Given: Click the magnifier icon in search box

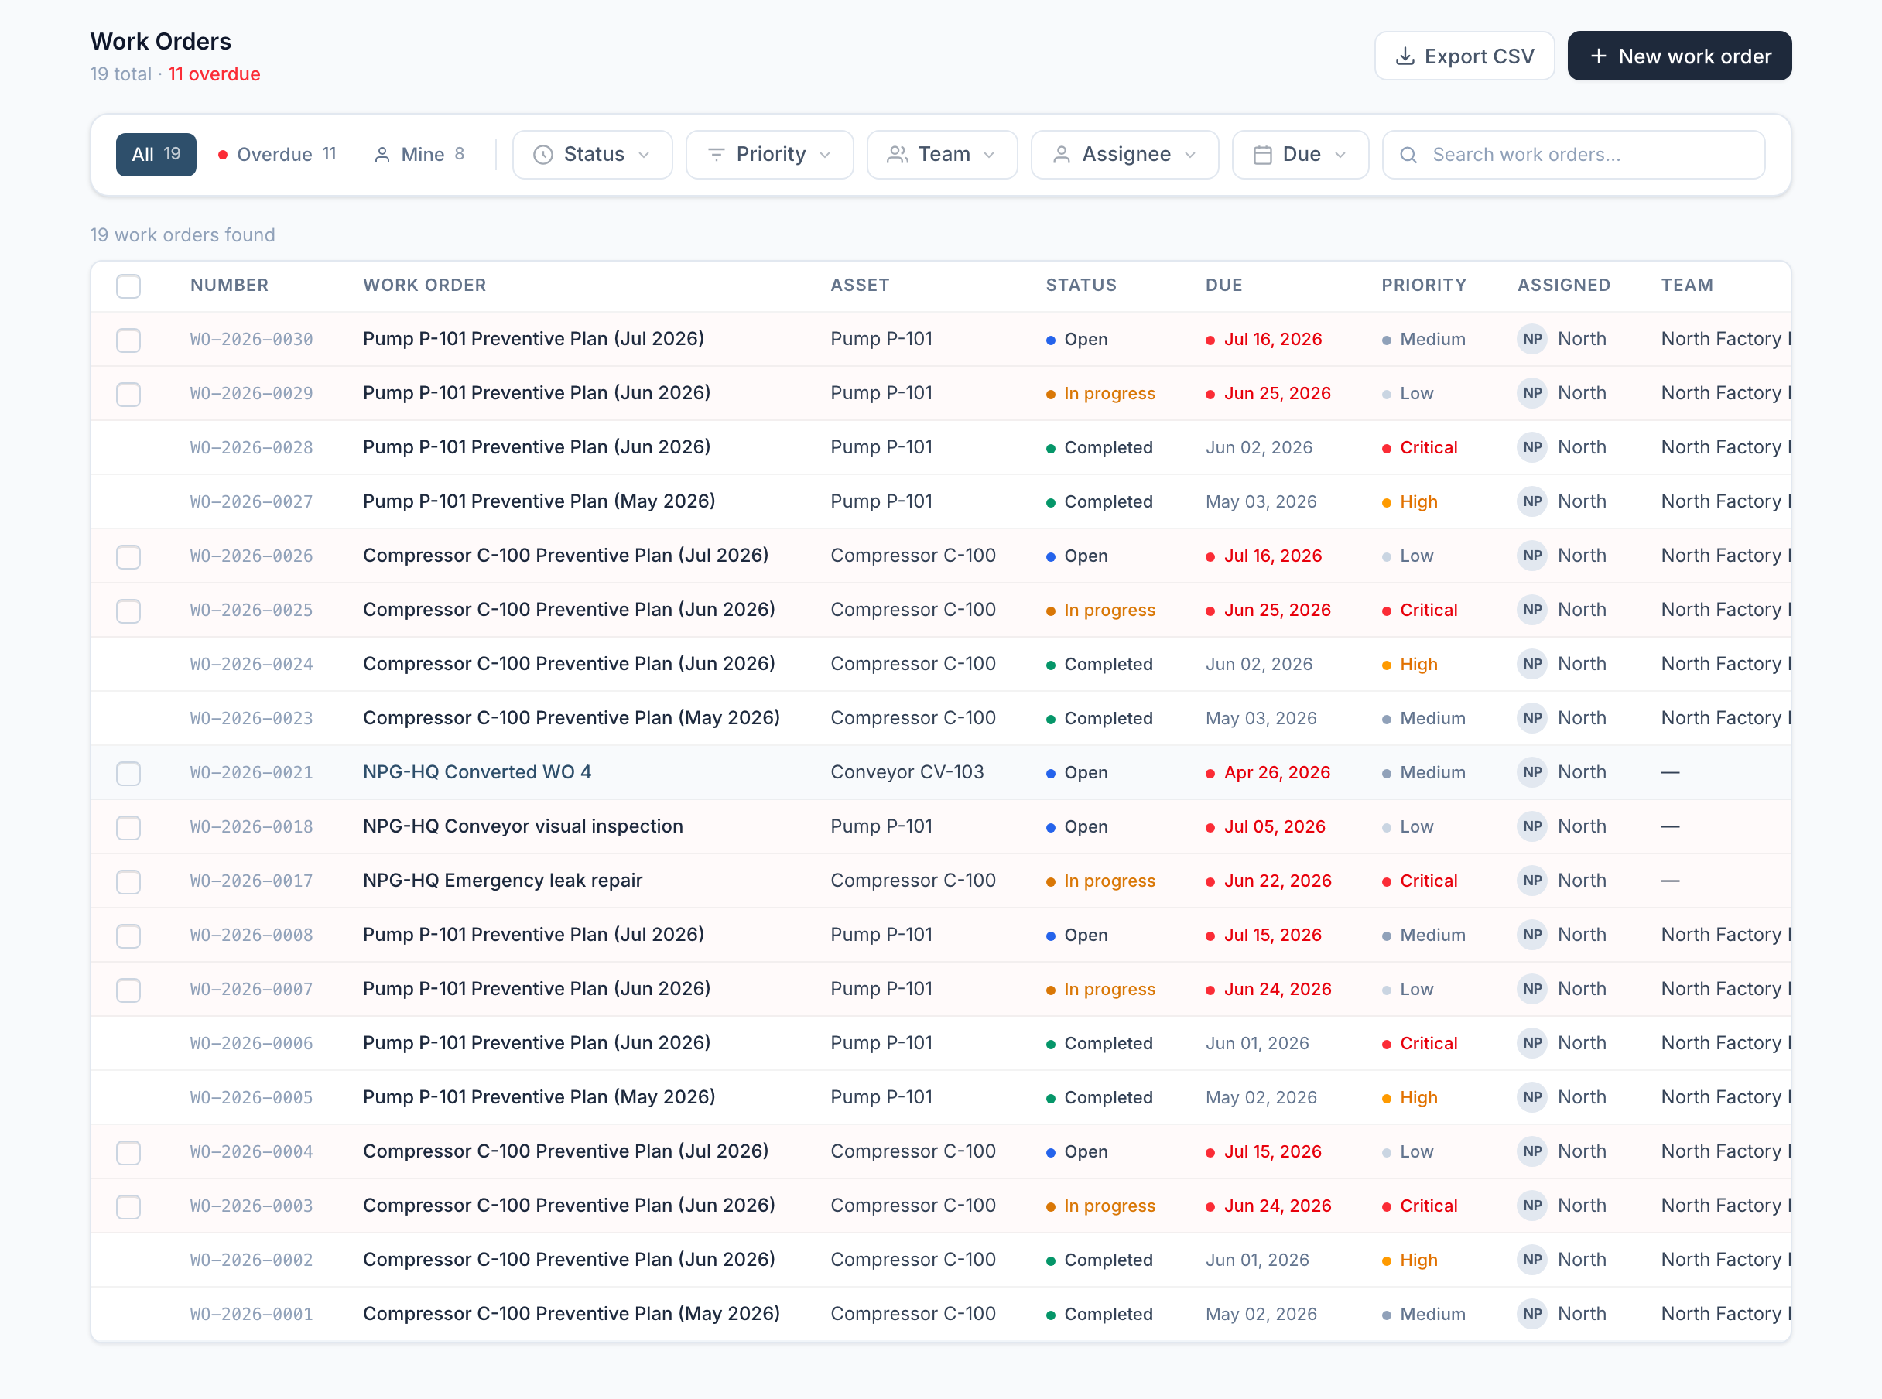Looking at the screenshot, I should coord(1408,155).
